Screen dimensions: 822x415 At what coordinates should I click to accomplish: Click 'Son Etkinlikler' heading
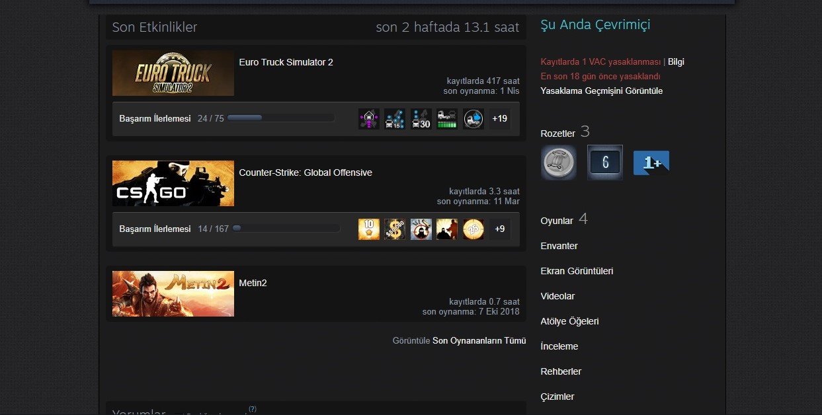[155, 28]
